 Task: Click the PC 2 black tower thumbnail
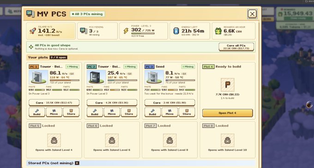point(97,77)
